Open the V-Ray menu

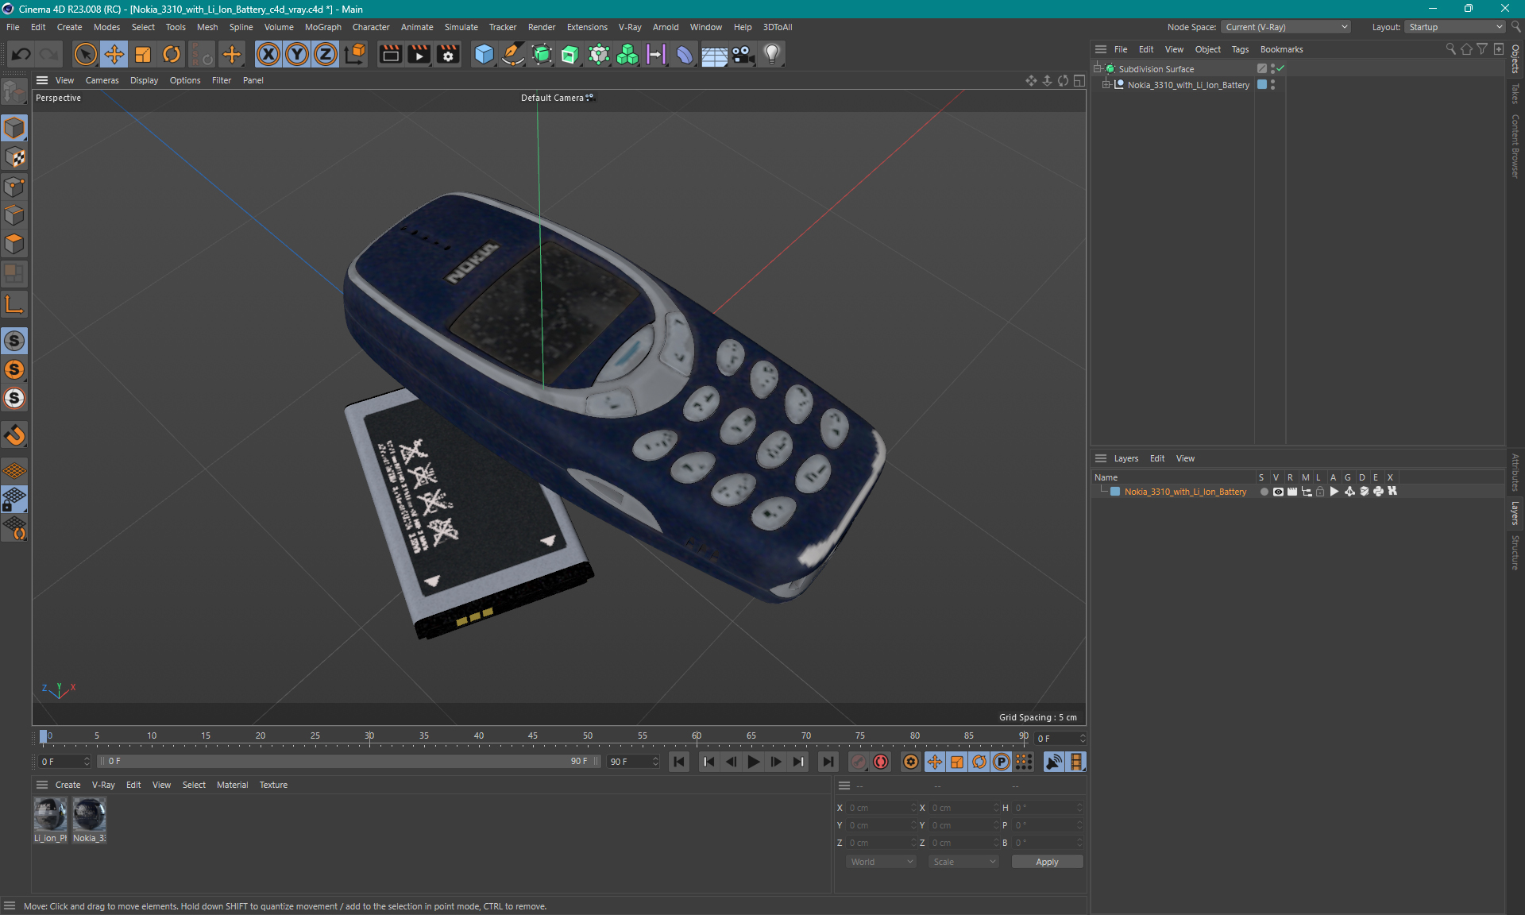pyautogui.click(x=630, y=27)
